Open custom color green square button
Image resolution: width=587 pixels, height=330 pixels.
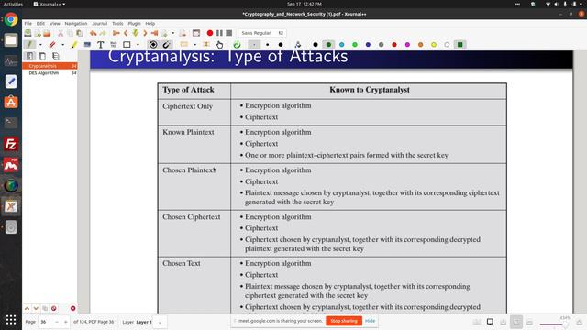[460, 45]
